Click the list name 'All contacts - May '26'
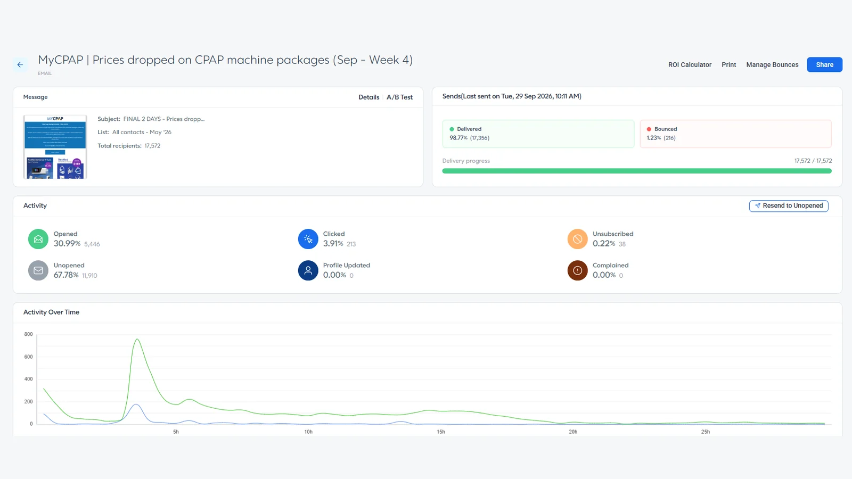Screen dimensions: 852x479 (142, 133)
